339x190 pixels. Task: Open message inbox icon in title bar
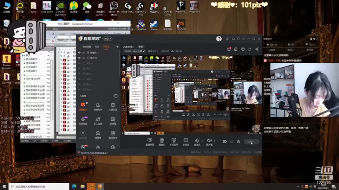click(x=233, y=39)
